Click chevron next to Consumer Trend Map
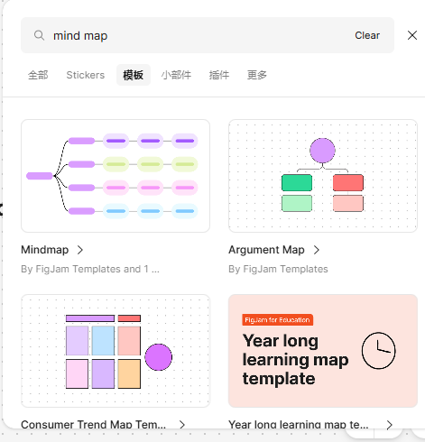 point(182,425)
